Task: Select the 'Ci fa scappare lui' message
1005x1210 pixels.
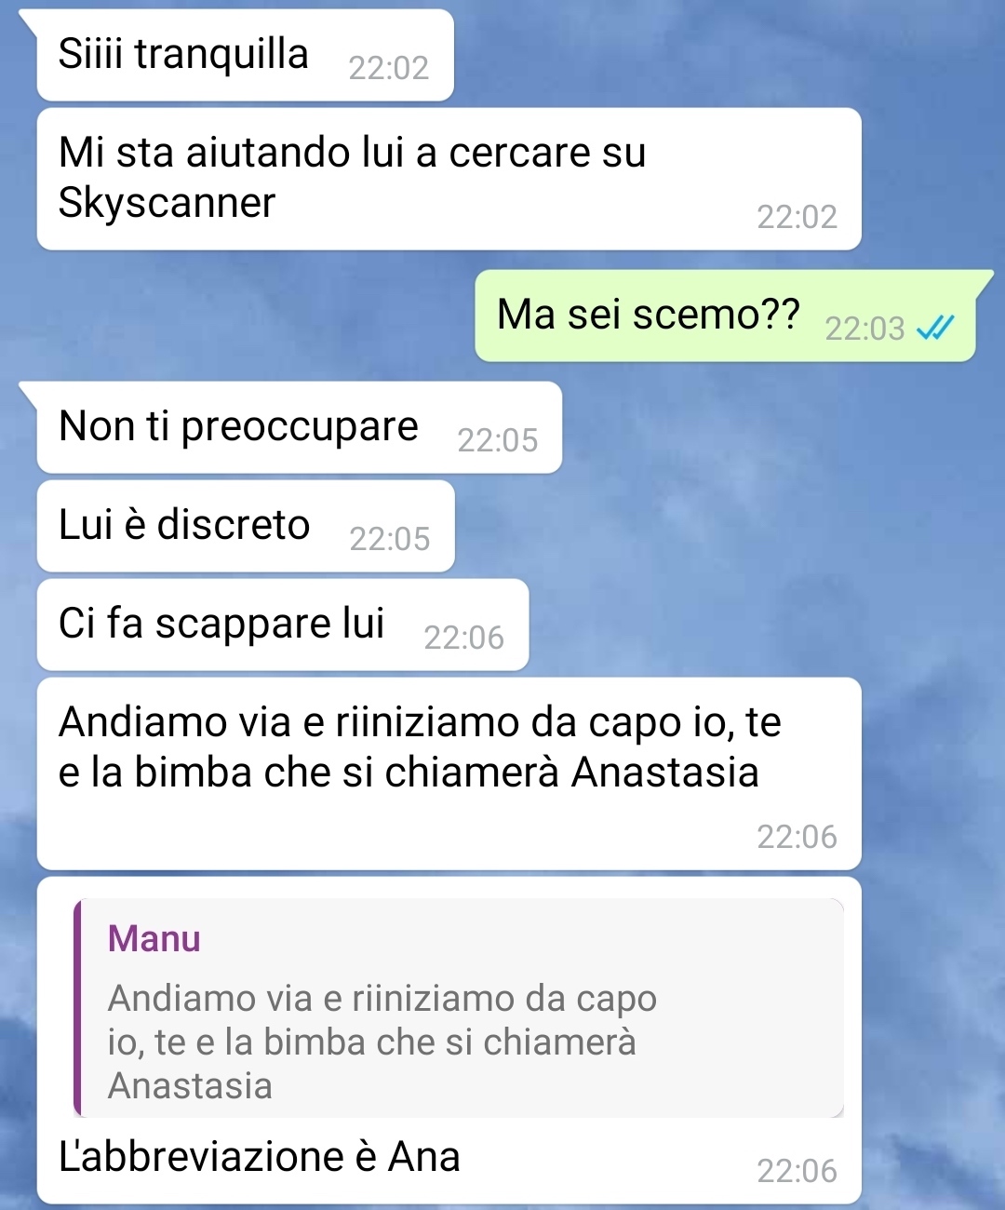Action: pos(283,625)
